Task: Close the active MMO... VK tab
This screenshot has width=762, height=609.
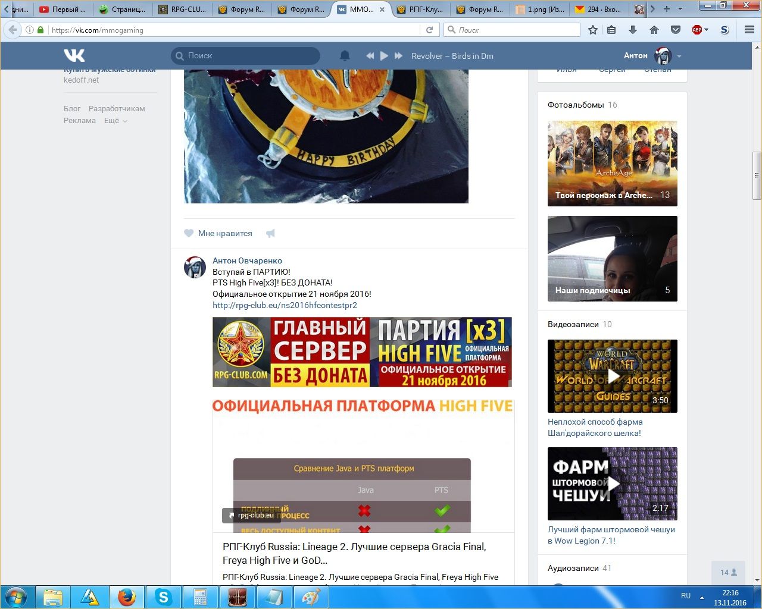Action: (382, 10)
